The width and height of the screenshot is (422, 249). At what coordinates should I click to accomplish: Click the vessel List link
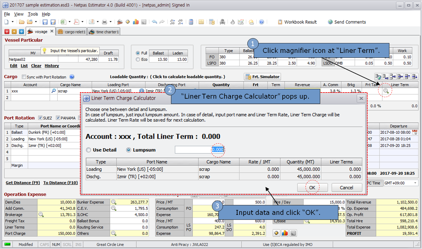[x=24, y=66]
